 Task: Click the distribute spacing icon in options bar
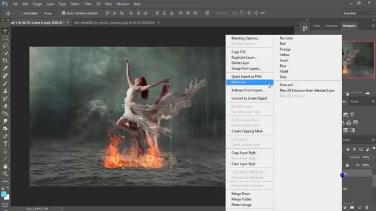pos(207,13)
